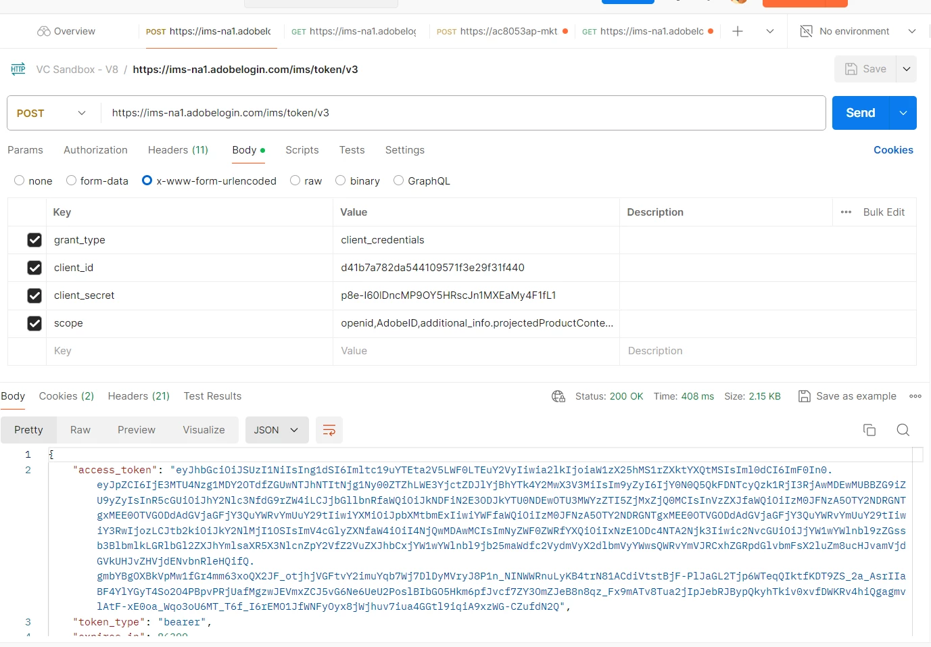
Task: Switch response view to Preview
Action: click(x=137, y=430)
